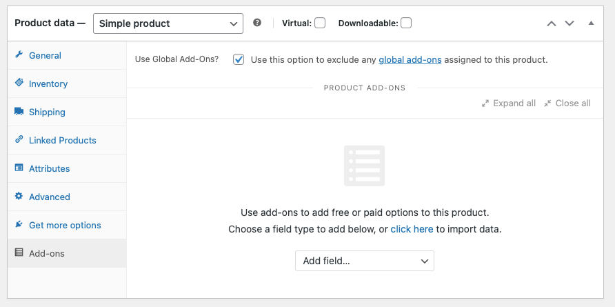Click the Shipping truck icon

(x=19, y=112)
